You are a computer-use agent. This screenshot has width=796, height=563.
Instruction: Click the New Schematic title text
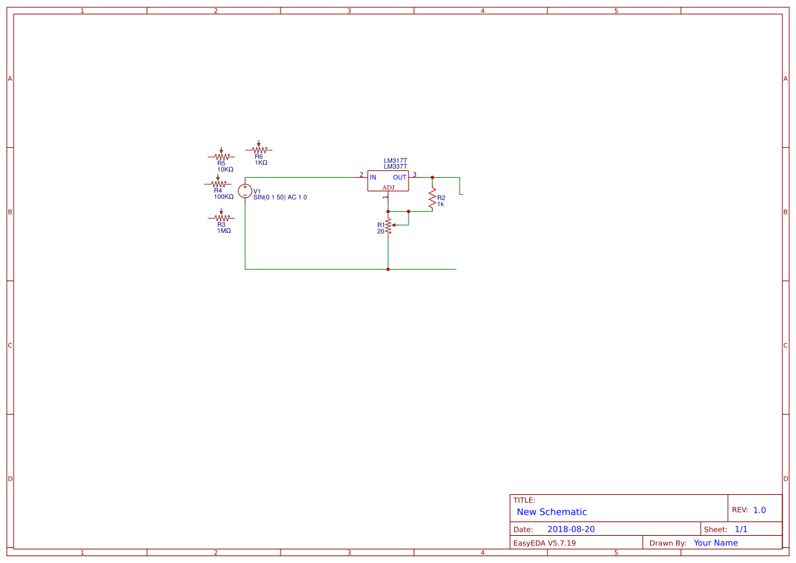[552, 512]
